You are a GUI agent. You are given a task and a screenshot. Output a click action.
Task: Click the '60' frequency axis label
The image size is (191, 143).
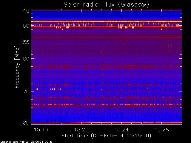click(x=26, y=59)
